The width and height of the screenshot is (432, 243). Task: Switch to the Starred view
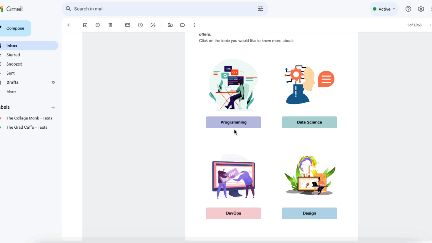pyautogui.click(x=12, y=55)
